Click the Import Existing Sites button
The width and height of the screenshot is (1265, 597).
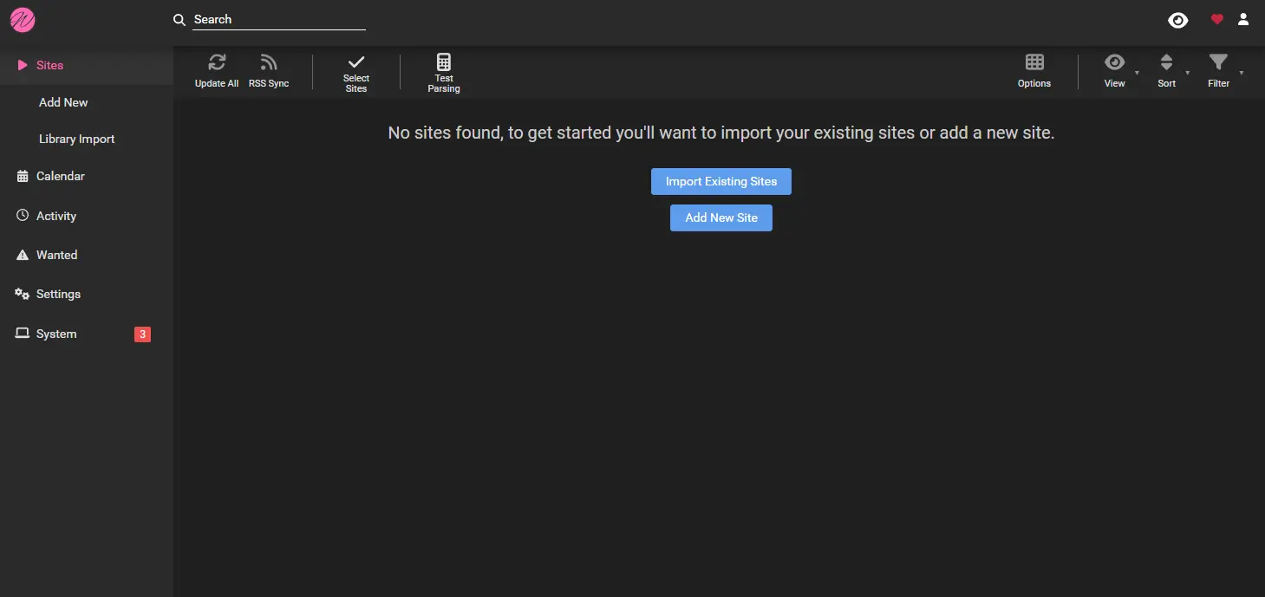click(721, 181)
